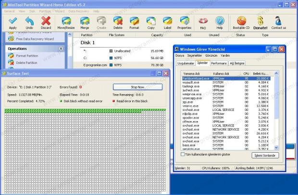This screenshot has height=195, width=298.
Task: Open the FAQ lifebuoy icon
Action: pos(203,21)
